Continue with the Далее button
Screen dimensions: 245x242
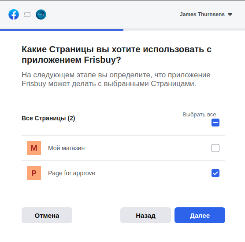(x=200, y=215)
